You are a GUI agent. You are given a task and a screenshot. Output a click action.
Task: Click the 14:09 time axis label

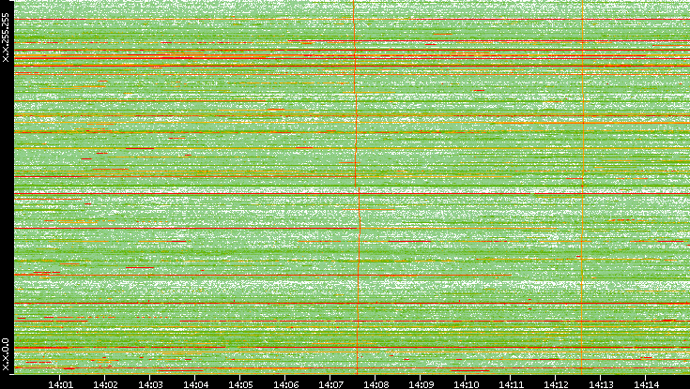(x=422, y=384)
